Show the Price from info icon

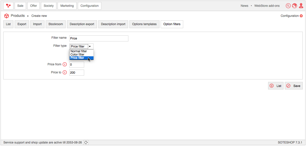pos(65,64)
